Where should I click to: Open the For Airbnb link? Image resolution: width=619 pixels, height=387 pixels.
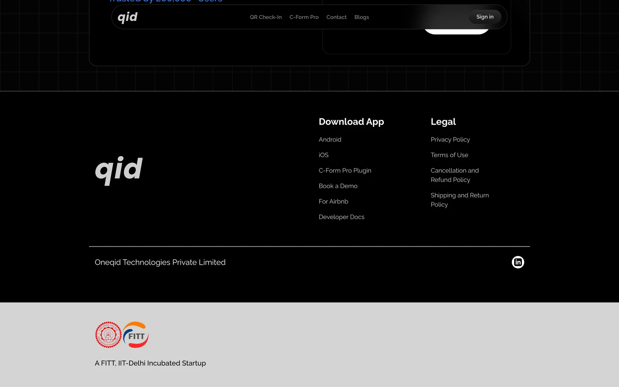[333, 201]
